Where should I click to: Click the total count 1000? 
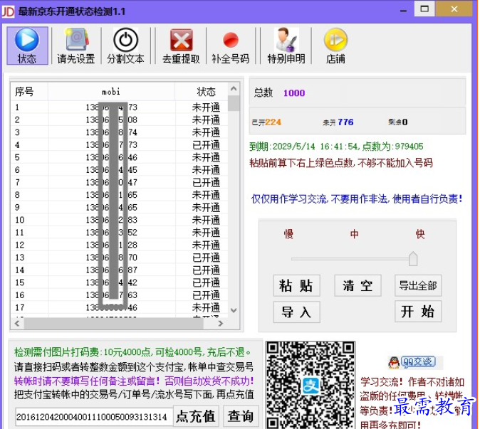point(294,93)
